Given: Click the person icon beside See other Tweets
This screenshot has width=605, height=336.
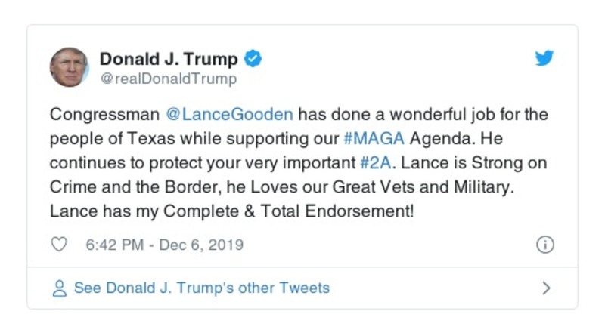Looking at the screenshot, I should tap(60, 288).
